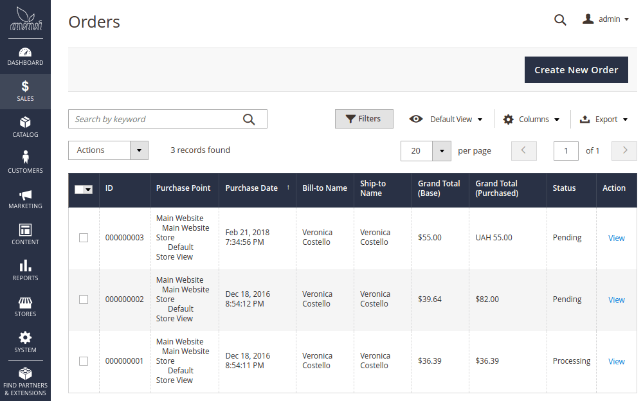
Task: Open the Stores menu
Action: coord(26,307)
